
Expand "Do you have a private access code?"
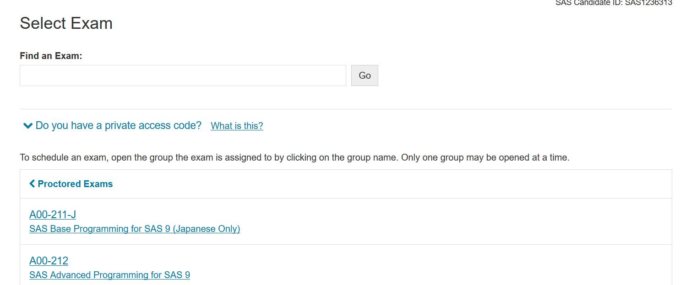point(118,126)
